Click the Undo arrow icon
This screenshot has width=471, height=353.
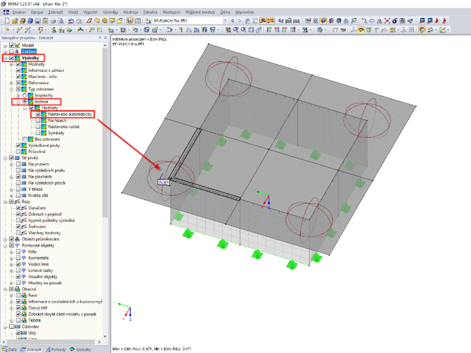click(71, 20)
